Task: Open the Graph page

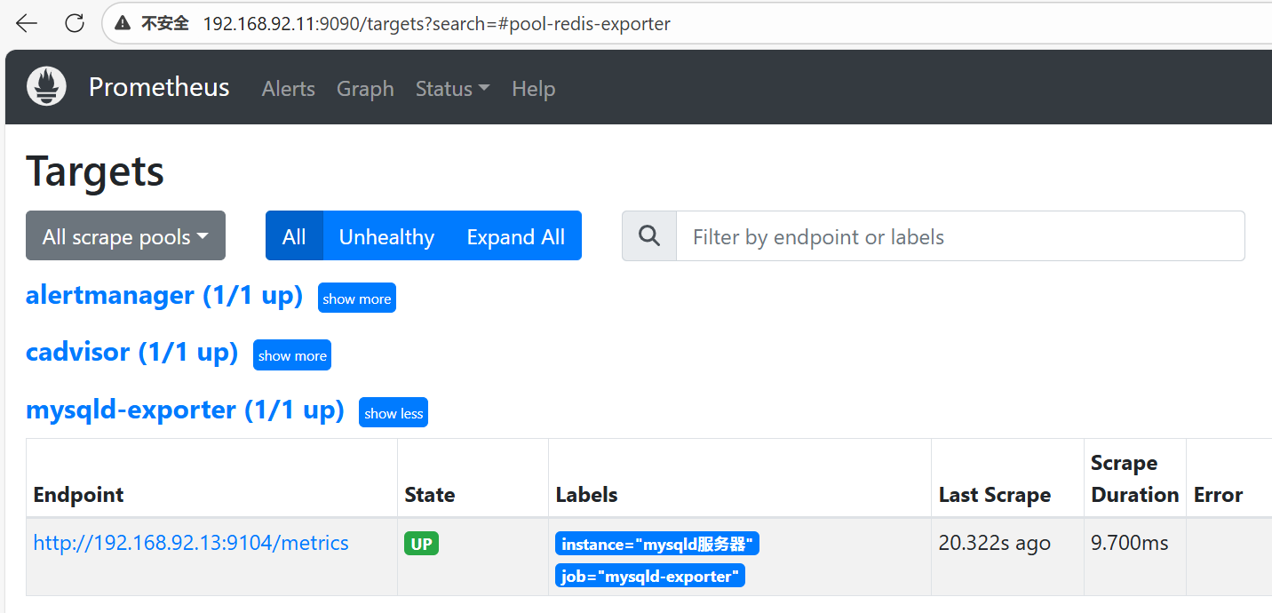Action: (365, 89)
